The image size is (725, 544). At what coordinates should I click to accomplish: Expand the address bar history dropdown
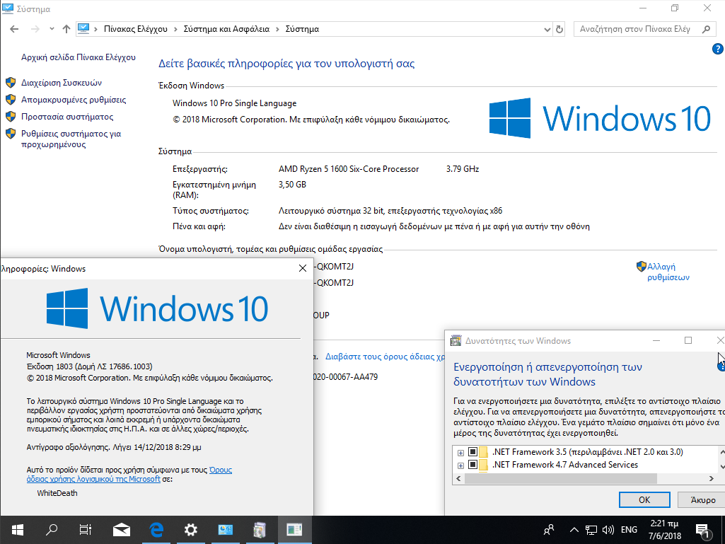[x=547, y=29]
